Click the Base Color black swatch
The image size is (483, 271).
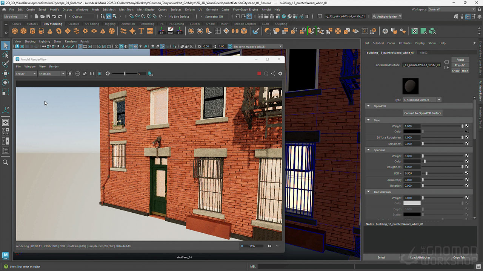pyautogui.click(x=412, y=132)
